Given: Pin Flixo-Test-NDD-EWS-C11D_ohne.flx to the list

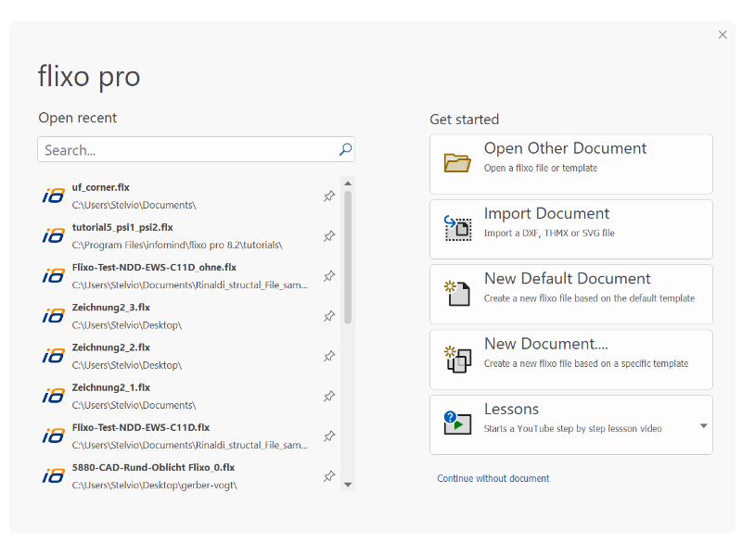Looking at the screenshot, I should click(x=329, y=275).
